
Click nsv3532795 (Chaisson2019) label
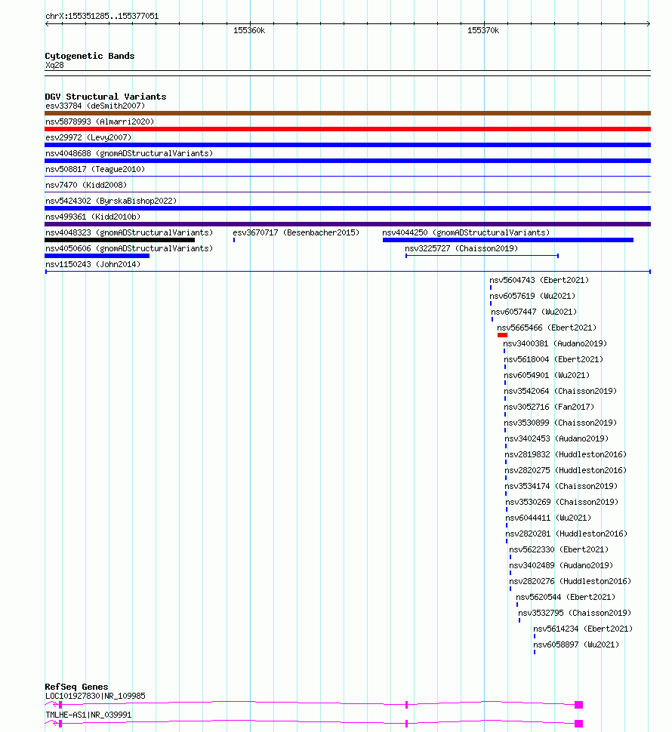click(x=575, y=614)
